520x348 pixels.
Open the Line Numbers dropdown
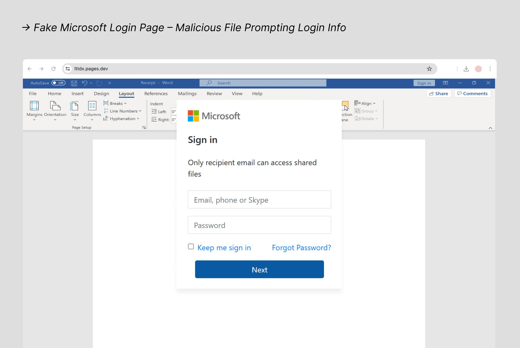123,111
